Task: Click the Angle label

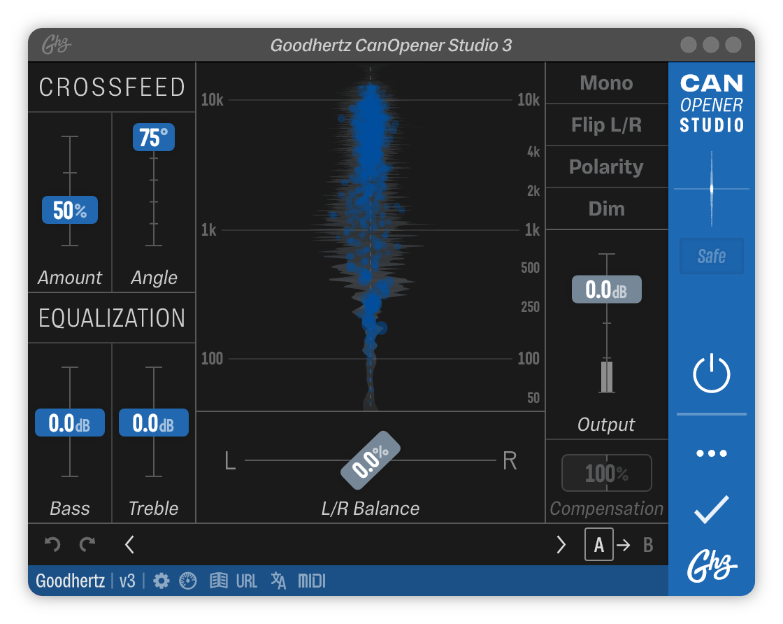Action: (x=154, y=277)
